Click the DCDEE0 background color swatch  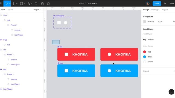[145, 22]
